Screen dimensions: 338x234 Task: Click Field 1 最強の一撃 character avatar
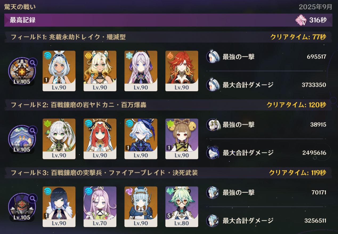213,57
